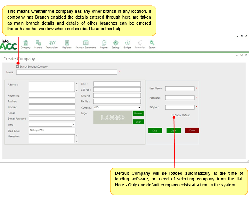Click the LOGO preview image
The height and width of the screenshot is (201, 249).
tap(112, 118)
